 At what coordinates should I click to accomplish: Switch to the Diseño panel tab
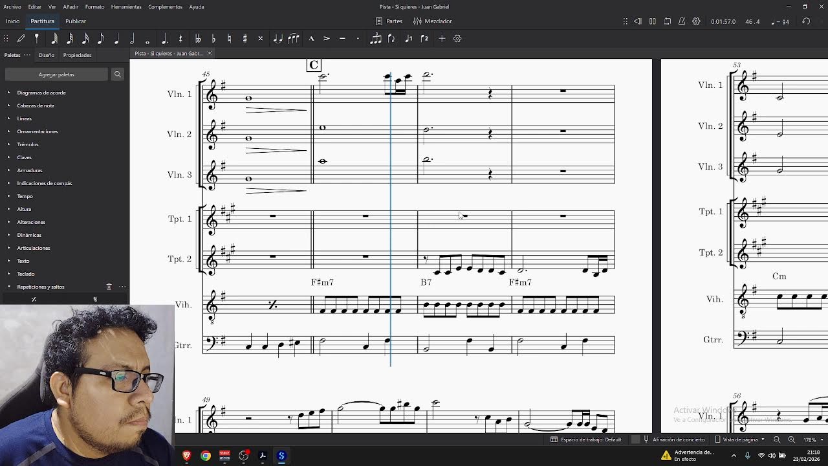tap(47, 55)
